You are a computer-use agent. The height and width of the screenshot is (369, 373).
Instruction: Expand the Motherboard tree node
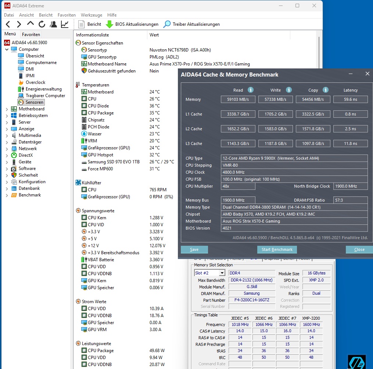(x=7, y=109)
